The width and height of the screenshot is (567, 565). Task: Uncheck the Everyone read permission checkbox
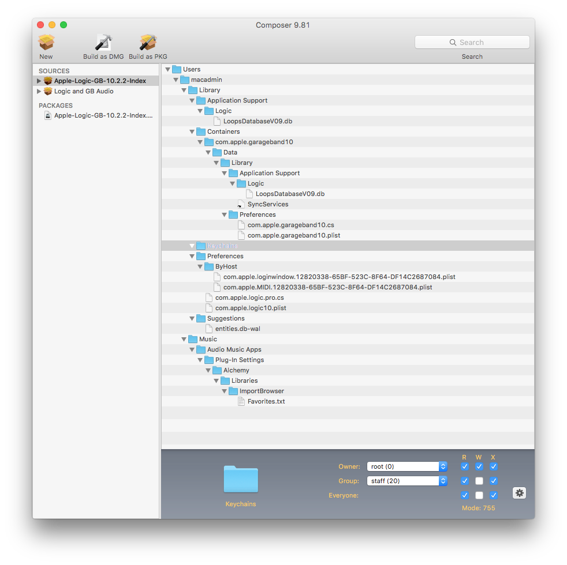point(465,495)
